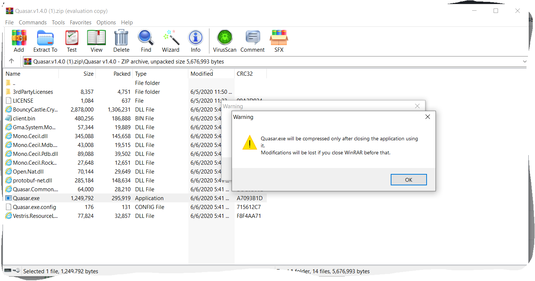Click the LICENSE file icon
The width and height of the screenshot is (535, 281).
[x=9, y=101]
